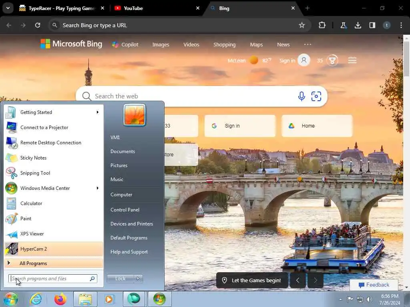Screen dimensions: 410x307
Task: Show hidden system tray icons
Action: [x=340, y=299]
